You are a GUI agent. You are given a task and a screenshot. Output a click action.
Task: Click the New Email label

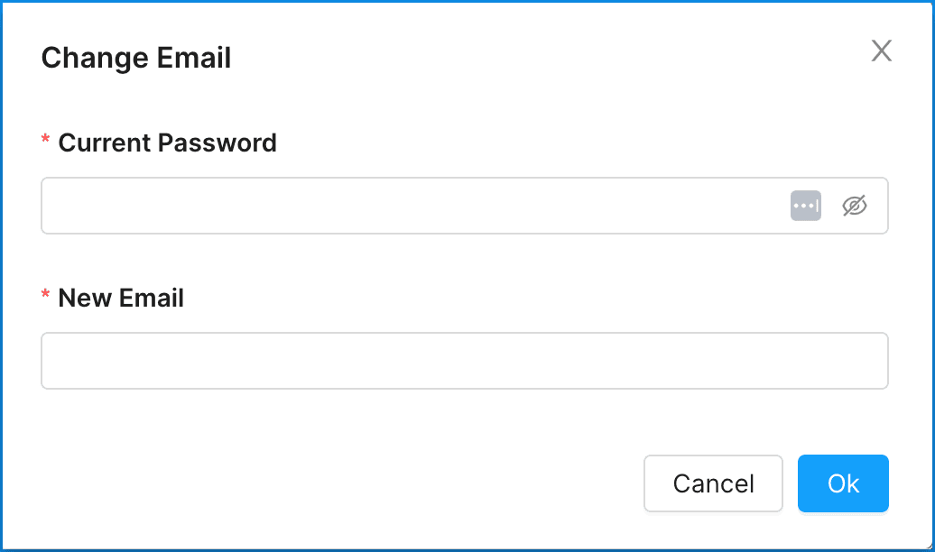click(121, 299)
